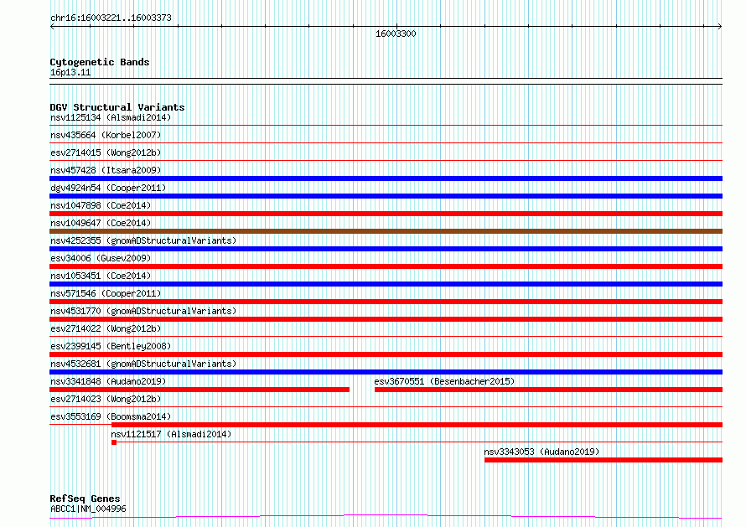Click the Cytogenetic Bands track heading

click(100, 62)
